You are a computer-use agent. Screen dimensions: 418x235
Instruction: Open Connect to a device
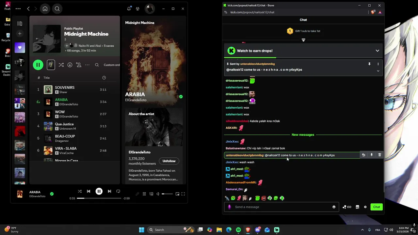tap(151, 194)
